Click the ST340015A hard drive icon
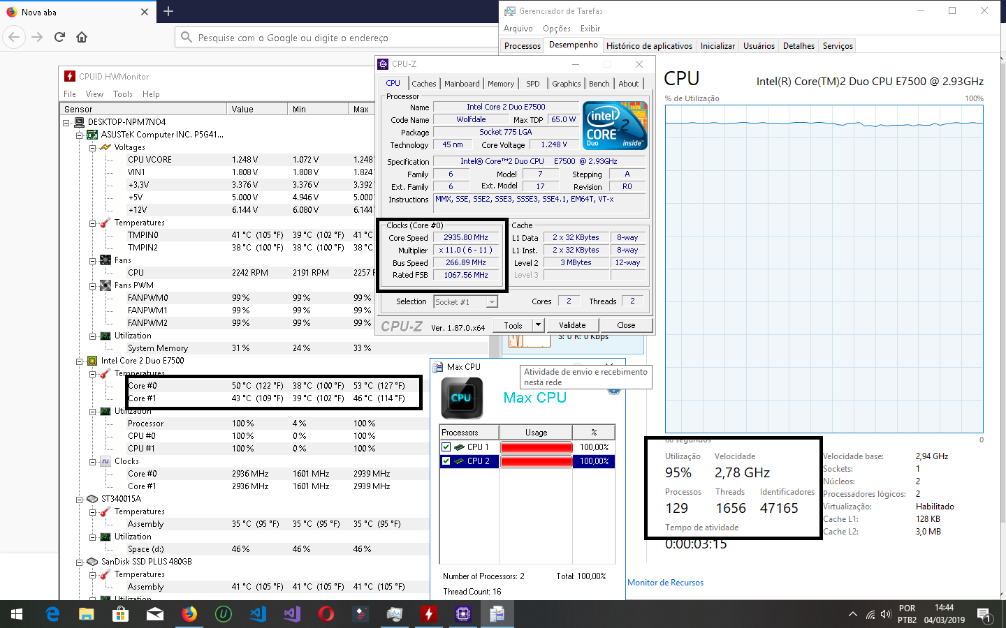Image resolution: width=1006 pixels, height=628 pixels. [92, 499]
